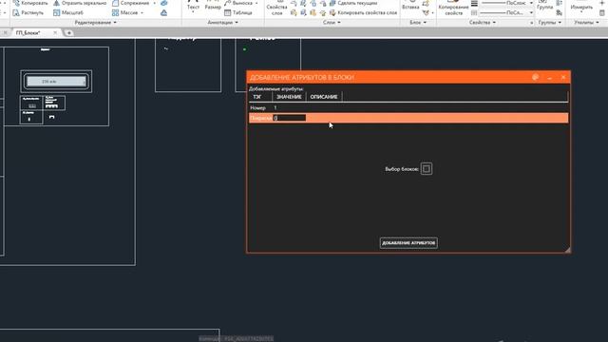Minimize the attributes dialog

549,78
